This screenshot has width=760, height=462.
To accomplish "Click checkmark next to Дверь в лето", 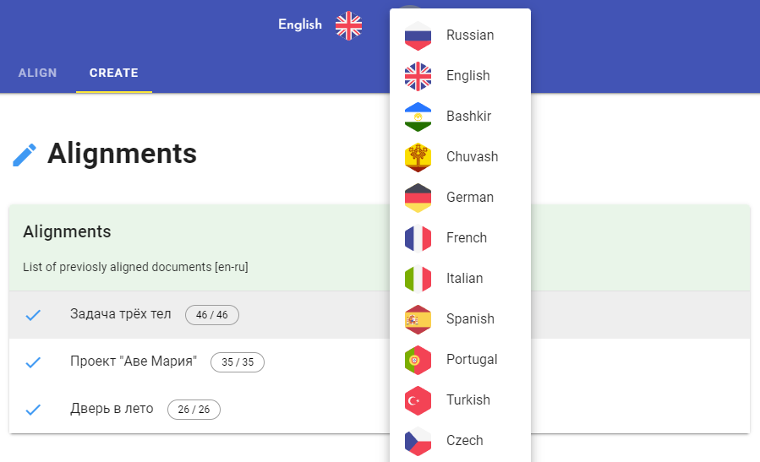I will pos(33,410).
